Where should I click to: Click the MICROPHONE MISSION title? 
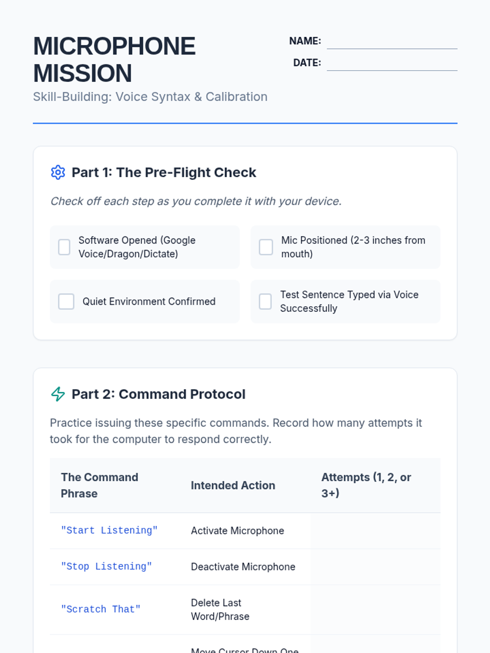pyautogui.click(x=114, y=60)
